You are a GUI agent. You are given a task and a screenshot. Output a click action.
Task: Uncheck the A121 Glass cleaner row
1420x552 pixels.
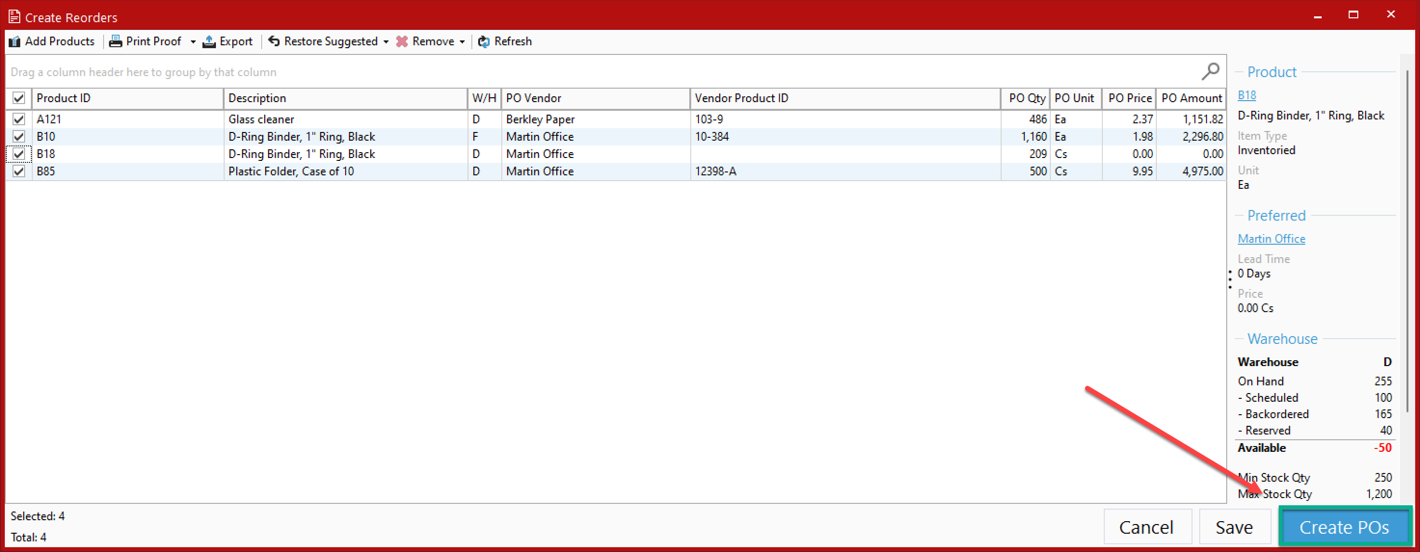click(18, 119)
